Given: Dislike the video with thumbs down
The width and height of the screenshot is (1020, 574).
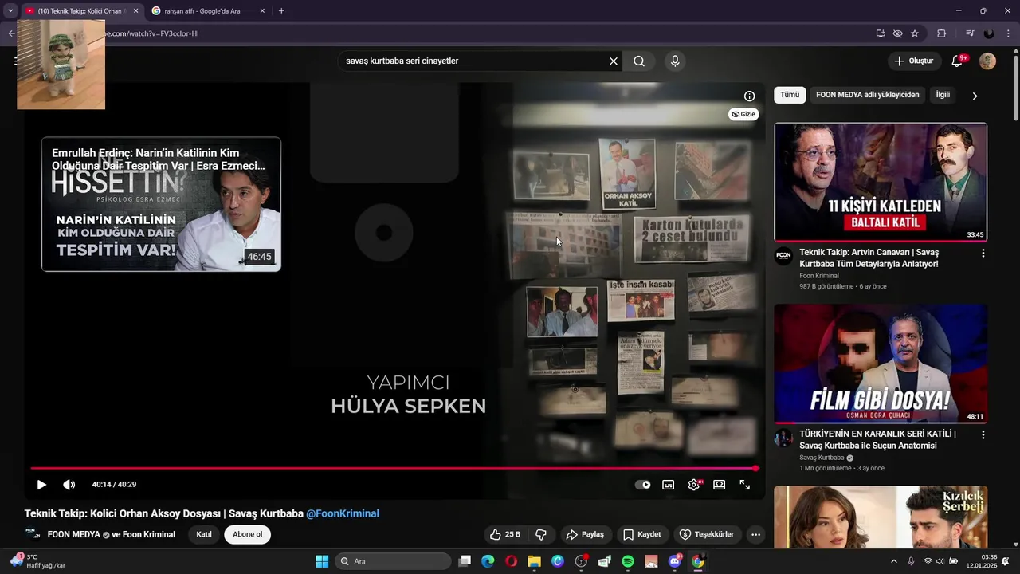Looking at the screenshot, I should click(x=541, y=534).
